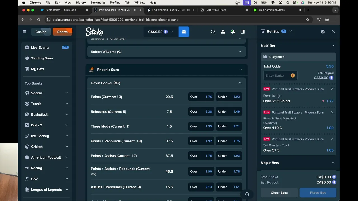Open live support headset icon
This screenshot has height=201, width=358.
coord(247,194)
